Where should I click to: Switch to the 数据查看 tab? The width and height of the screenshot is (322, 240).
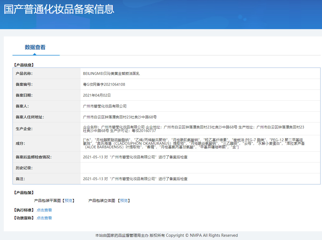(35, 47)
